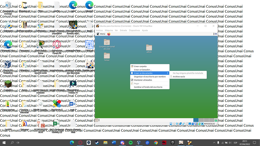Open Recycle Bin on Windows desktop

click(8, 6)
